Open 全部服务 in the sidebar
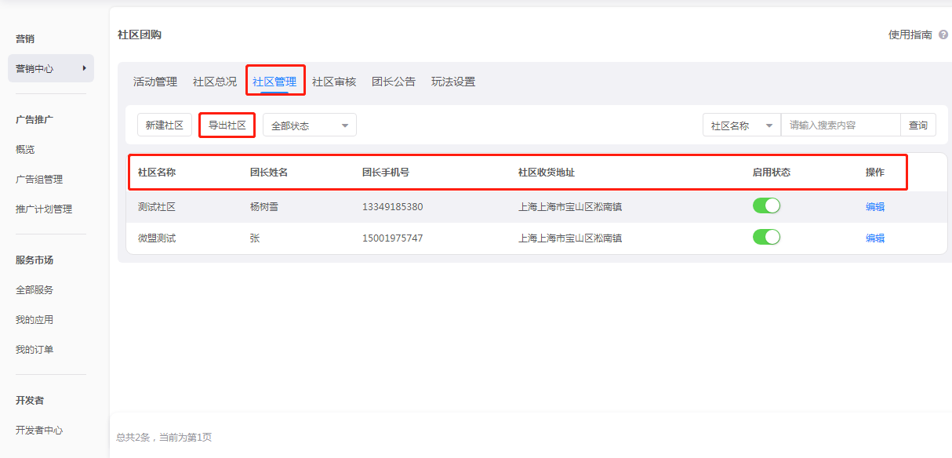Screen dimensions: 952x458 [35, 289]
